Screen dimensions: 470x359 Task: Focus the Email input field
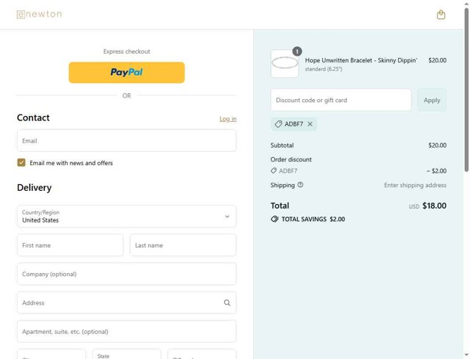tap(126, 140)
